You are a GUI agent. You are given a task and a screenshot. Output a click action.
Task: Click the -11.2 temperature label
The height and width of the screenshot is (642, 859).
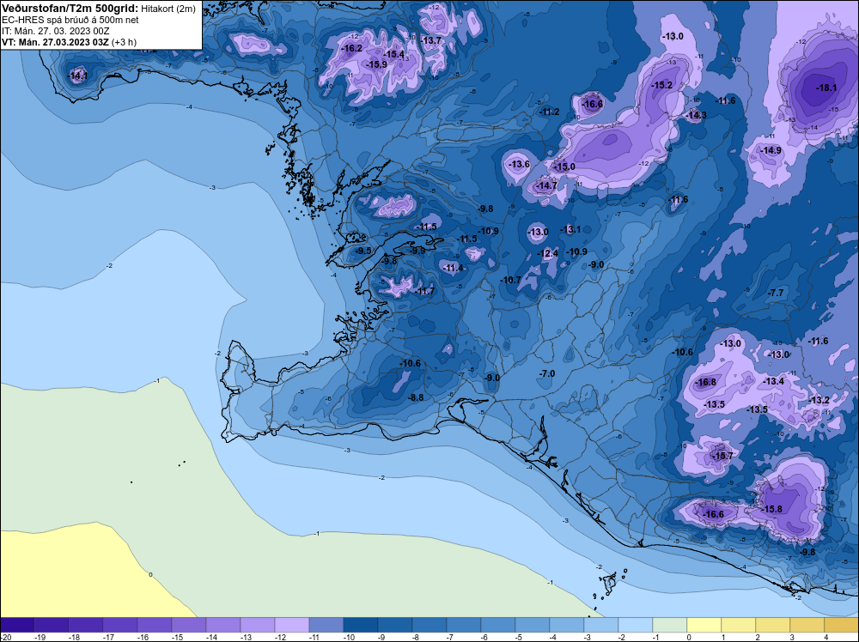[549, 112]
